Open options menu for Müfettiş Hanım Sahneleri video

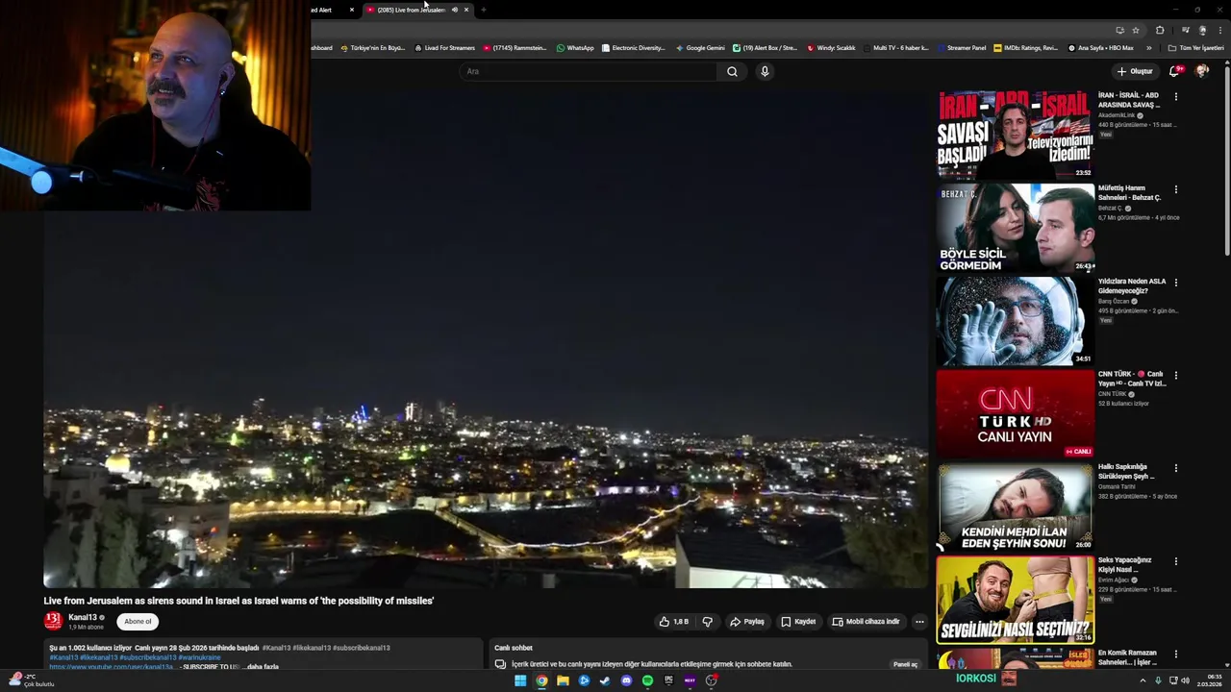point(1175,189)
